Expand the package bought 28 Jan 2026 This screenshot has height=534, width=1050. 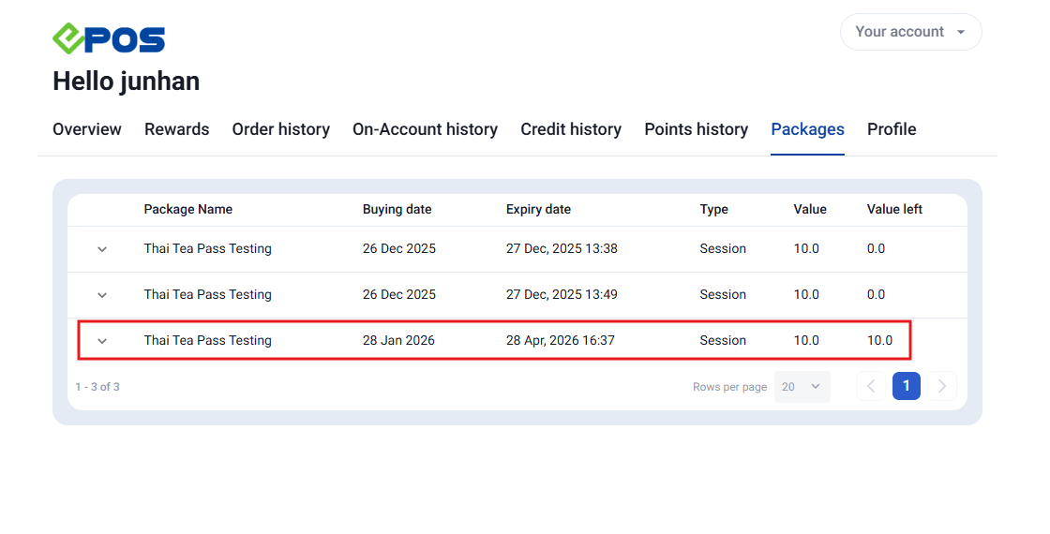(102, 341)
